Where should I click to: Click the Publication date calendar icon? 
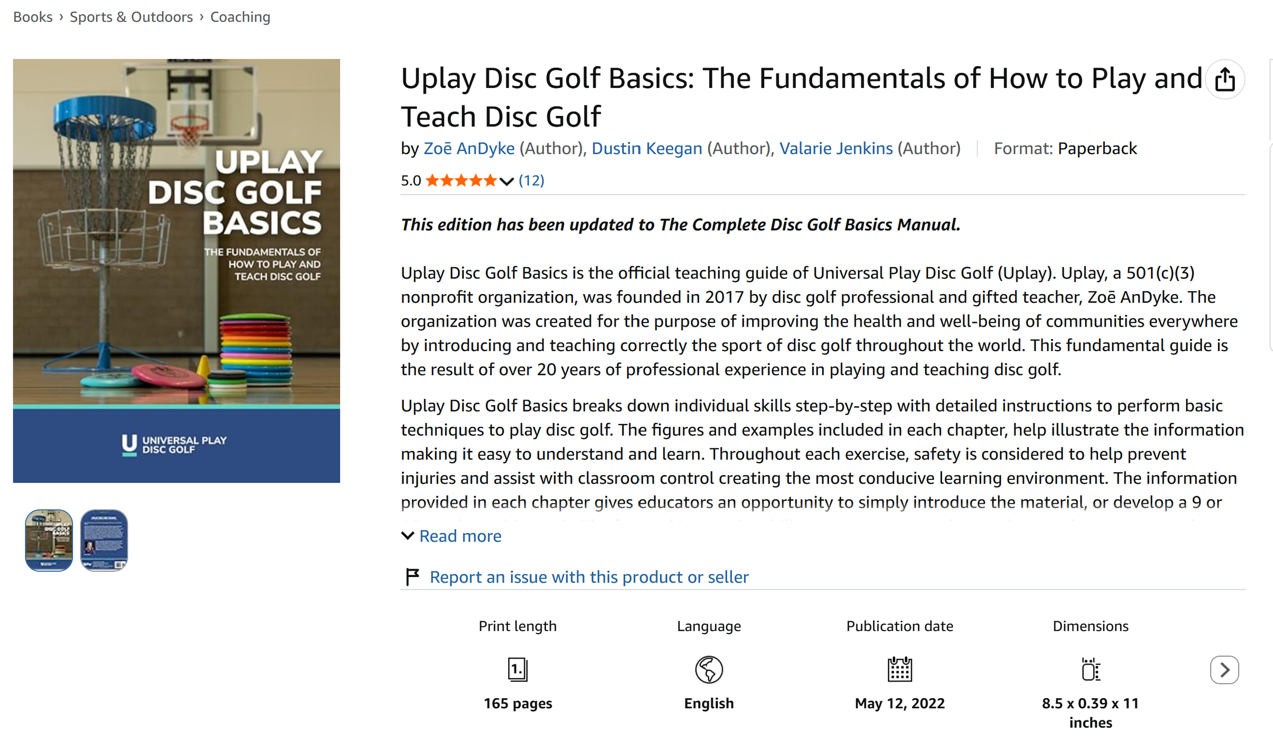click(900, 669)
